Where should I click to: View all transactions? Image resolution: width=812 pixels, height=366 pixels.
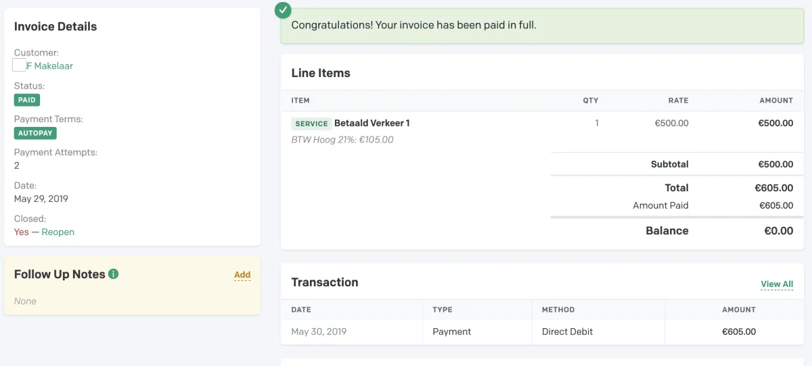coord(777,284)
